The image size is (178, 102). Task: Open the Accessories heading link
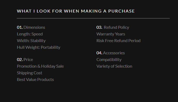(114, 53)
